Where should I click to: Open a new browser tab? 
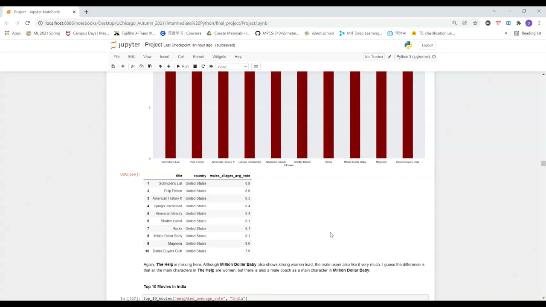pos(86,12)
